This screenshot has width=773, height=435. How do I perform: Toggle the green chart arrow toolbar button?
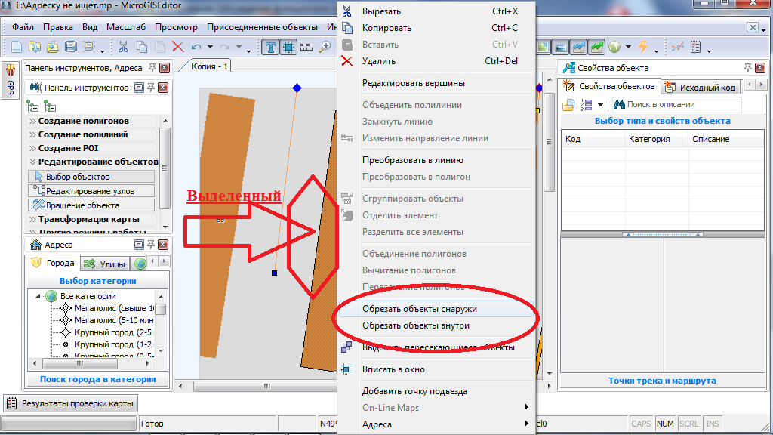point(596,47)
